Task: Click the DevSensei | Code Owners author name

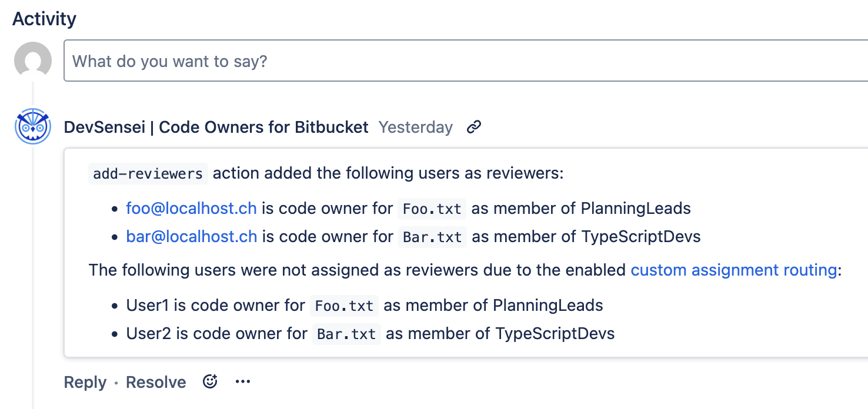Action: [216, 127]
